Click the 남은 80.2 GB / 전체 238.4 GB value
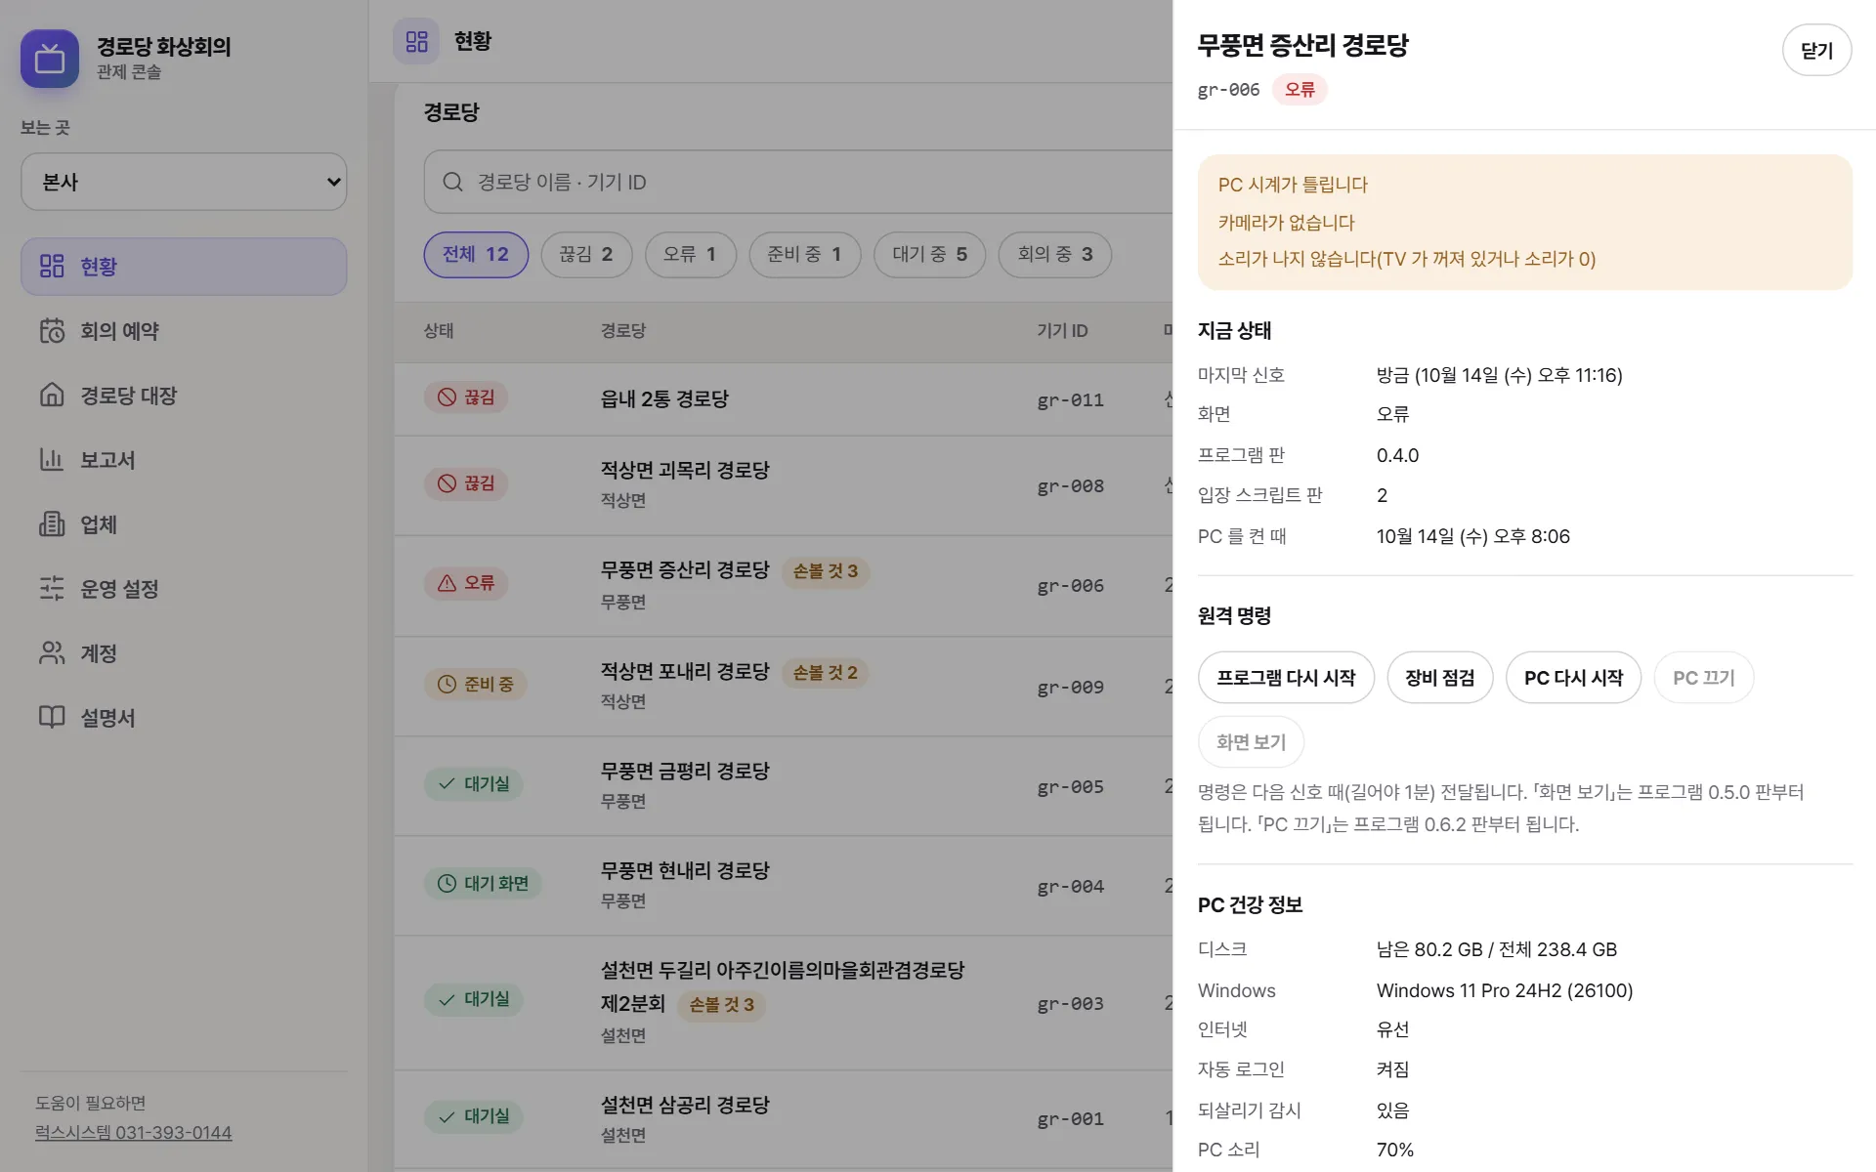1876x1172 pixels. pyautogui.click(x=1497, y=949)
